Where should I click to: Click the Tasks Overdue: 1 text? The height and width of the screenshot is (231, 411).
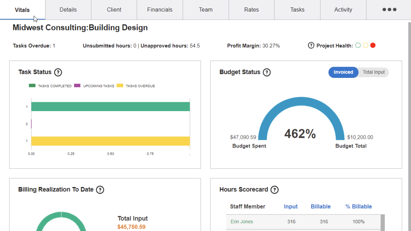point(34,46)
